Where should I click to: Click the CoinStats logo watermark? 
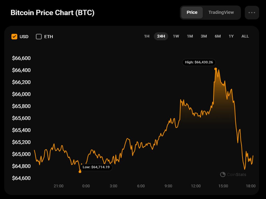233,174
